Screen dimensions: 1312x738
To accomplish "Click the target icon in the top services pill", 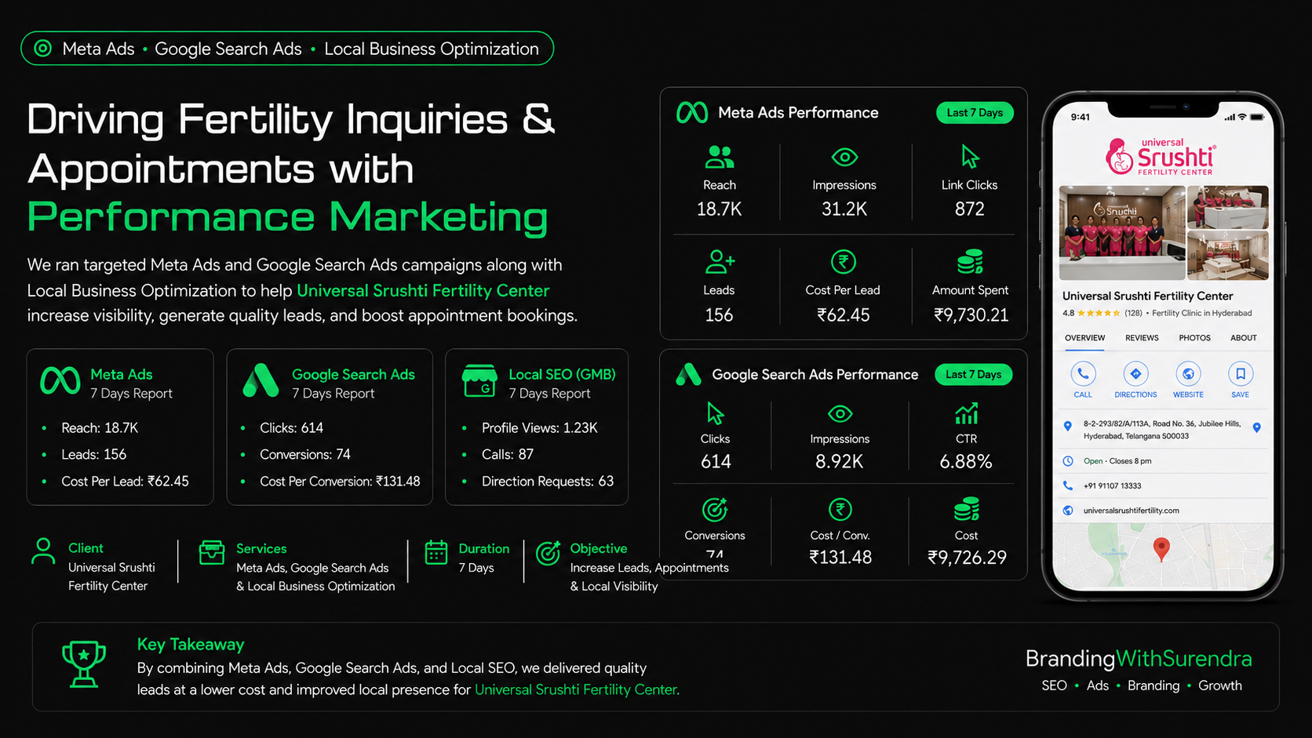I will pyautogui.click(x=43, y=49).
